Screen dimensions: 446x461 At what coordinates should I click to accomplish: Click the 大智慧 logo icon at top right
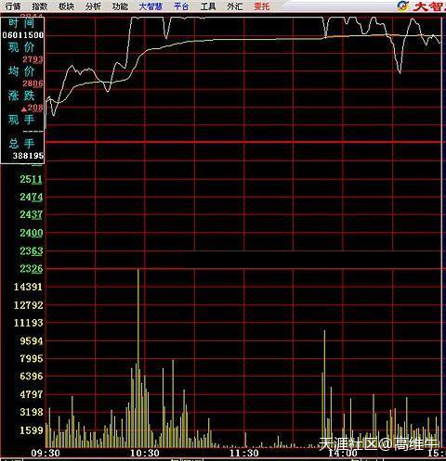(403, 6)
